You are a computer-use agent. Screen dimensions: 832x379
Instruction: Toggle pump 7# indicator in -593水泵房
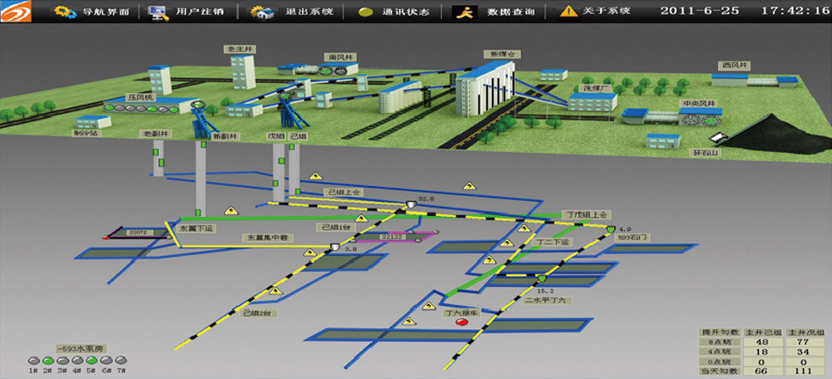121,361
